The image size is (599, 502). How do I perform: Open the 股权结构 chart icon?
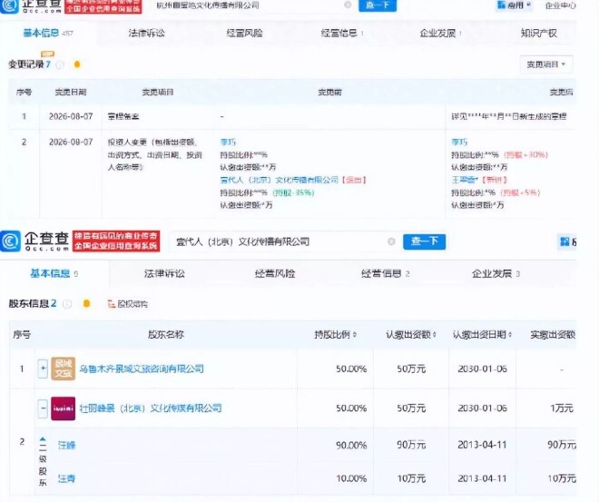point(112,304)
